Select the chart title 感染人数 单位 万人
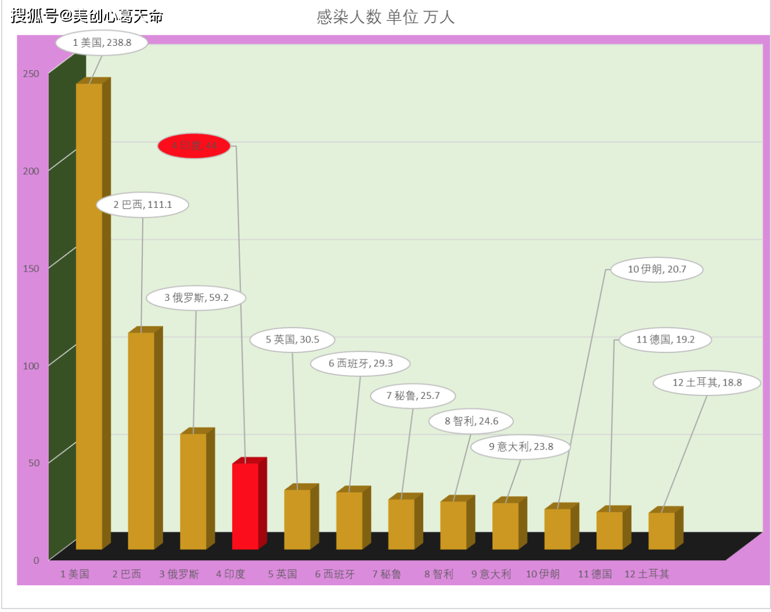Viewport: 771px width, 612px height. [385, 17]
